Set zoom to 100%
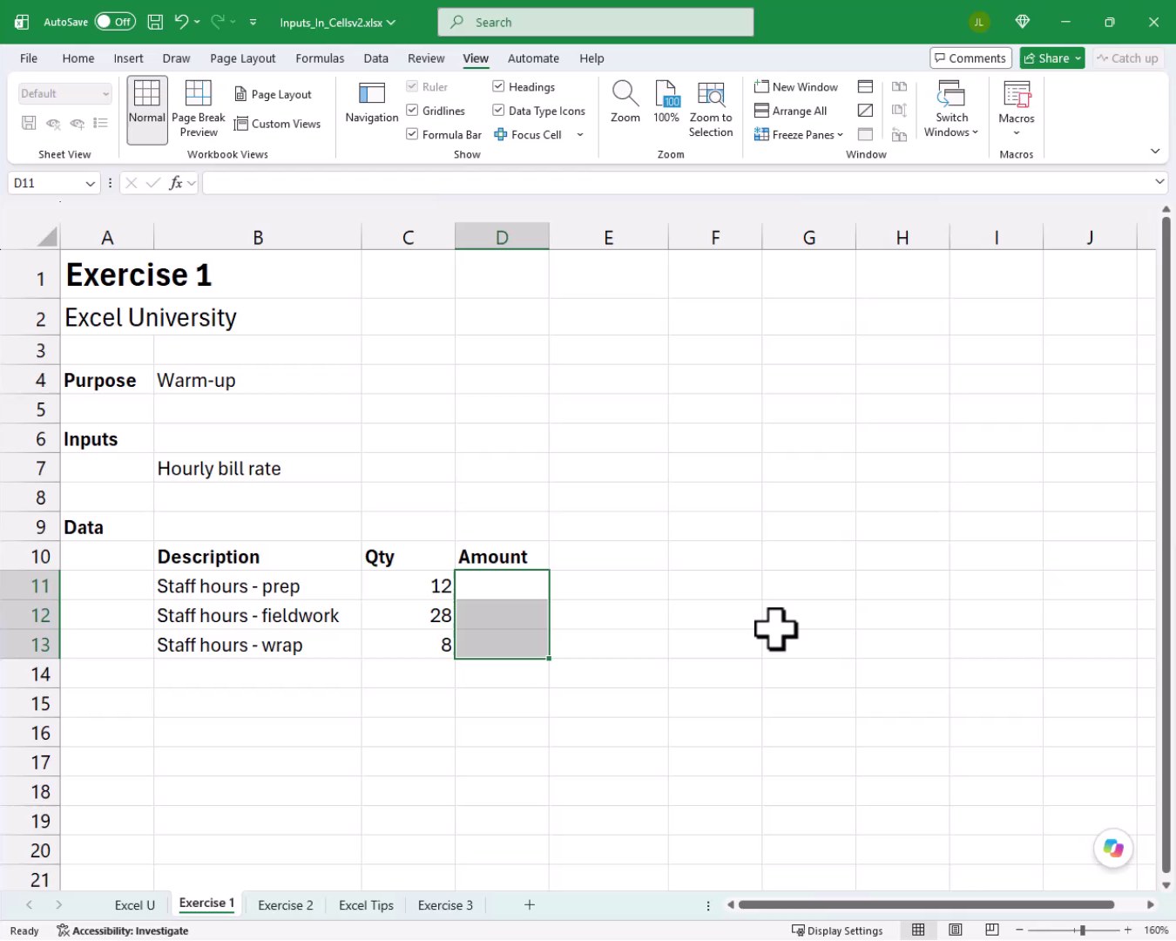The image size is (1176, 941). coord(666,103)
